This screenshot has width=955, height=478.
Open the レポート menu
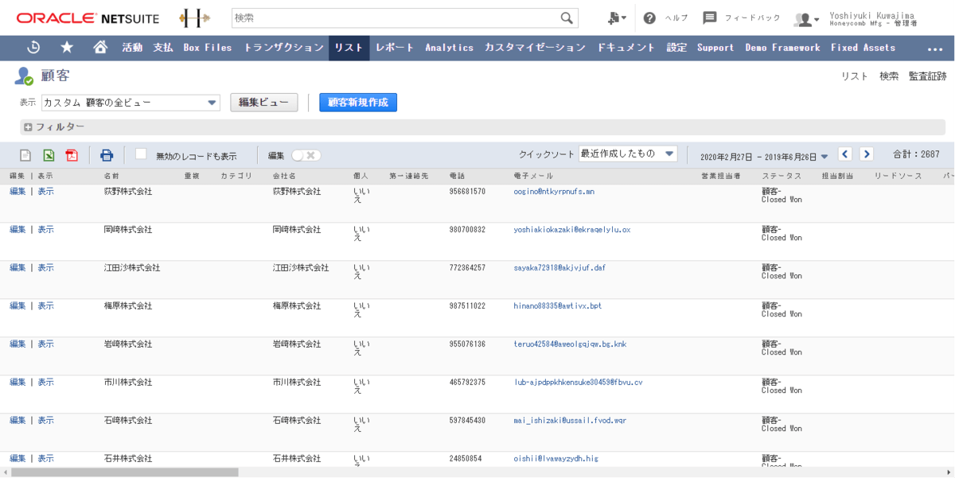coord(395,48)
